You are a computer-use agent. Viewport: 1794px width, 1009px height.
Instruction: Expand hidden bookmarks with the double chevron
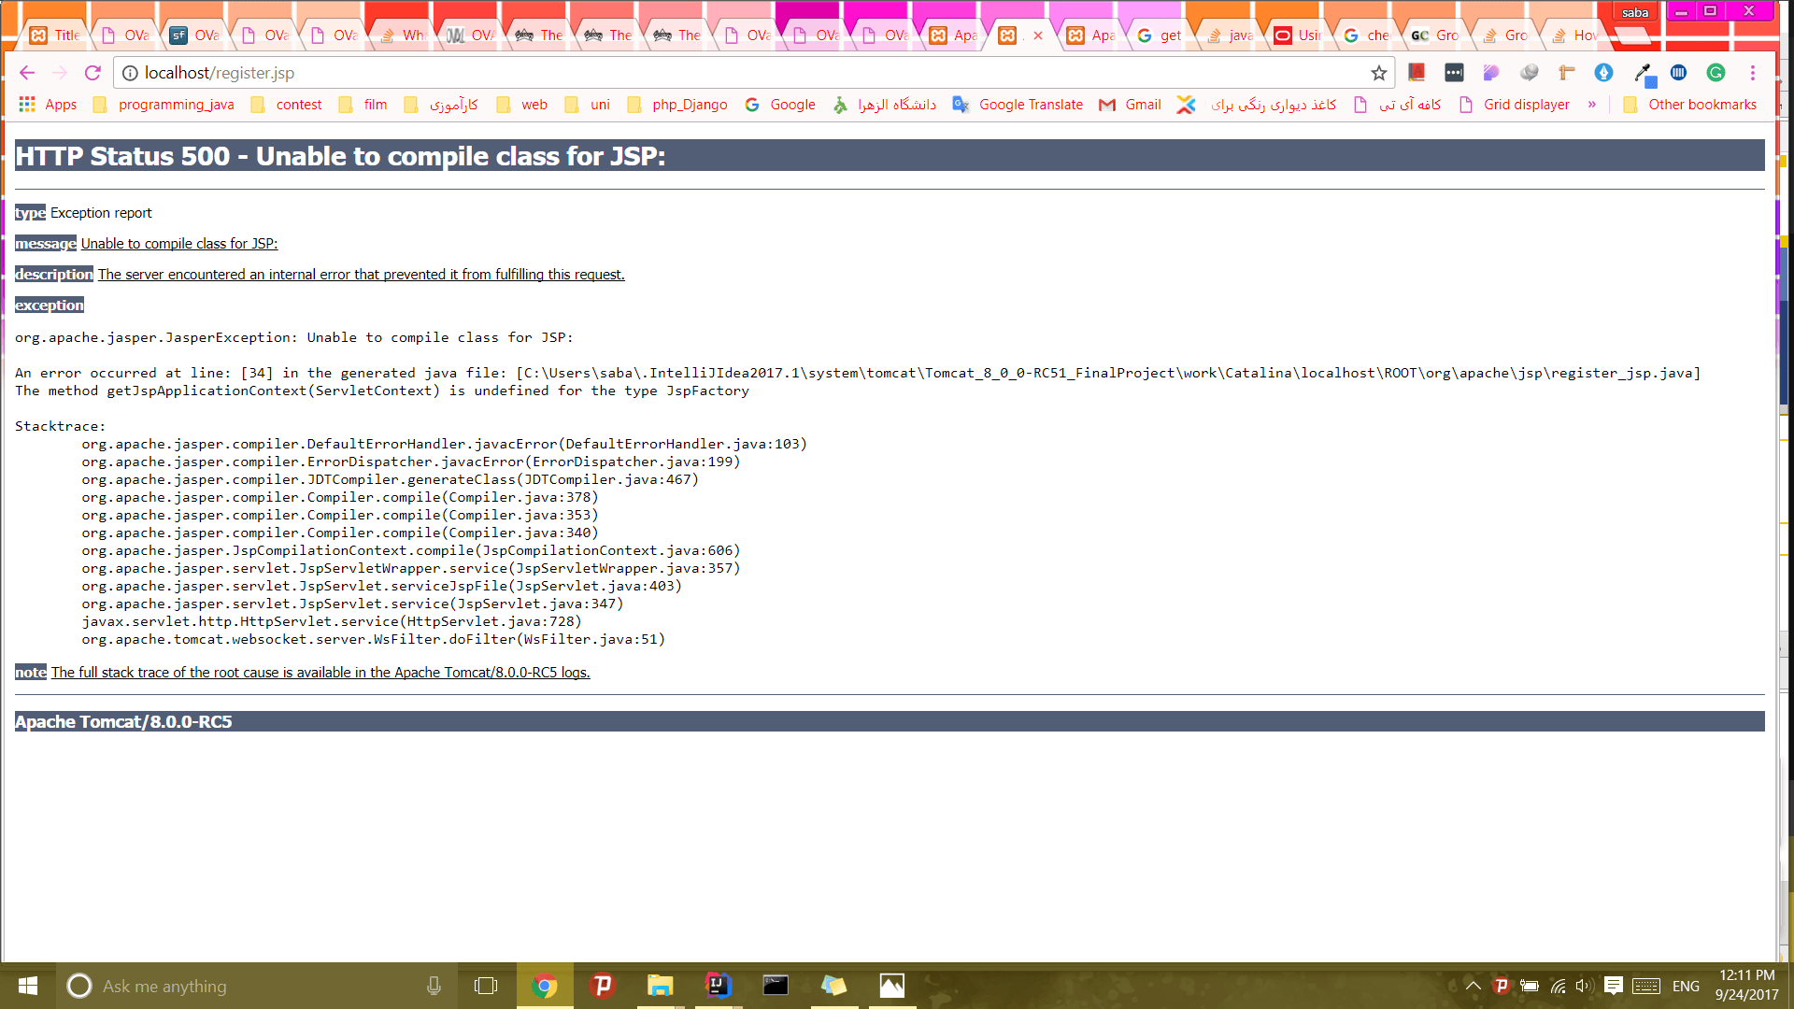click(1592, 105)
